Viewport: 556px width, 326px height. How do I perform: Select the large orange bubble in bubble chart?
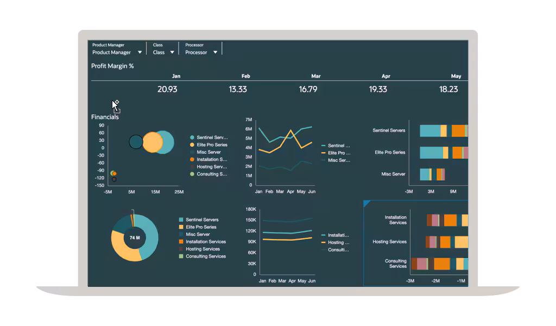coord(153,142)
